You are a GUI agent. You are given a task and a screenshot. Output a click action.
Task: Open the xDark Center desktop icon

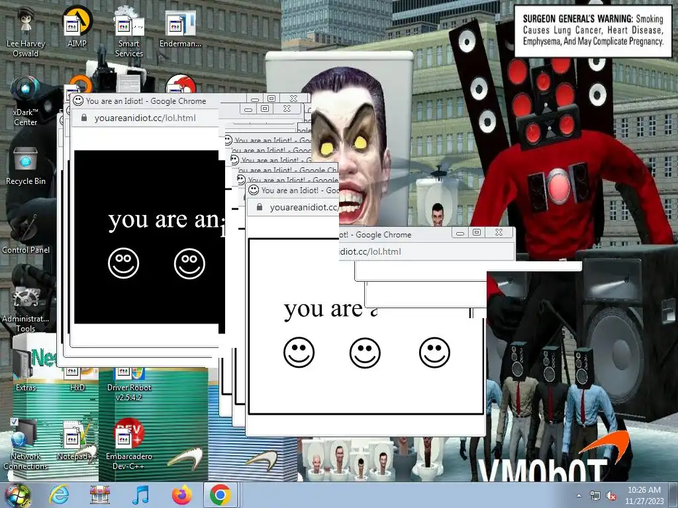pos(26,101)
